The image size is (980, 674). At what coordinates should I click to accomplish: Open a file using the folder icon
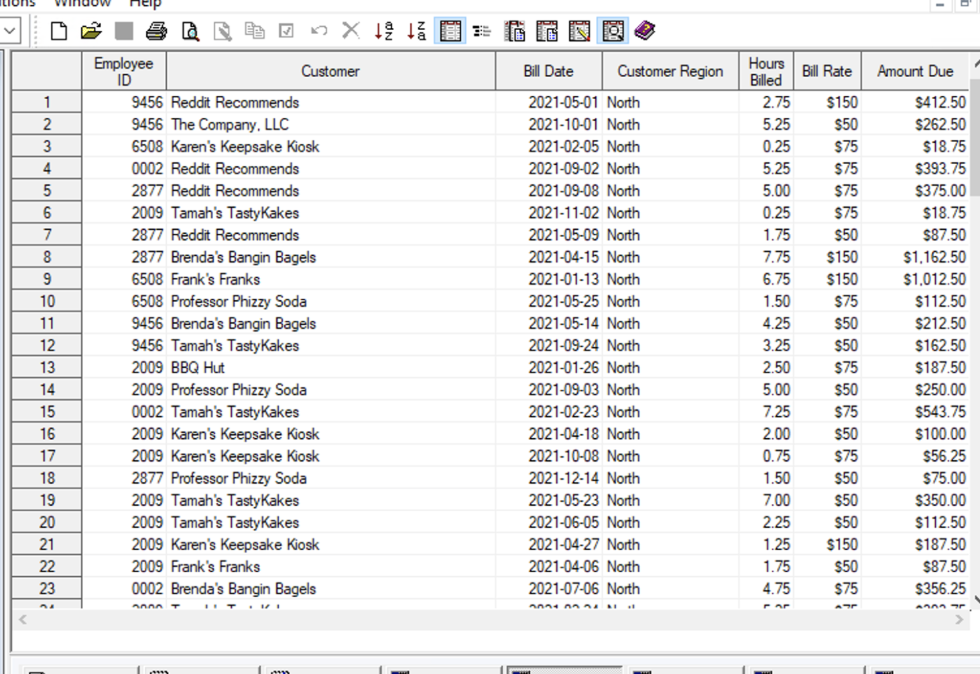91,31
